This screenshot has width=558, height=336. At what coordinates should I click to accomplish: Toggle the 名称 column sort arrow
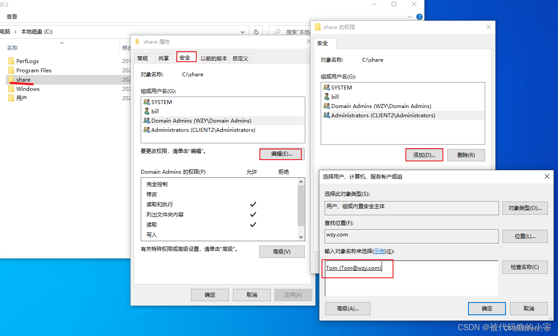(62, 43)
